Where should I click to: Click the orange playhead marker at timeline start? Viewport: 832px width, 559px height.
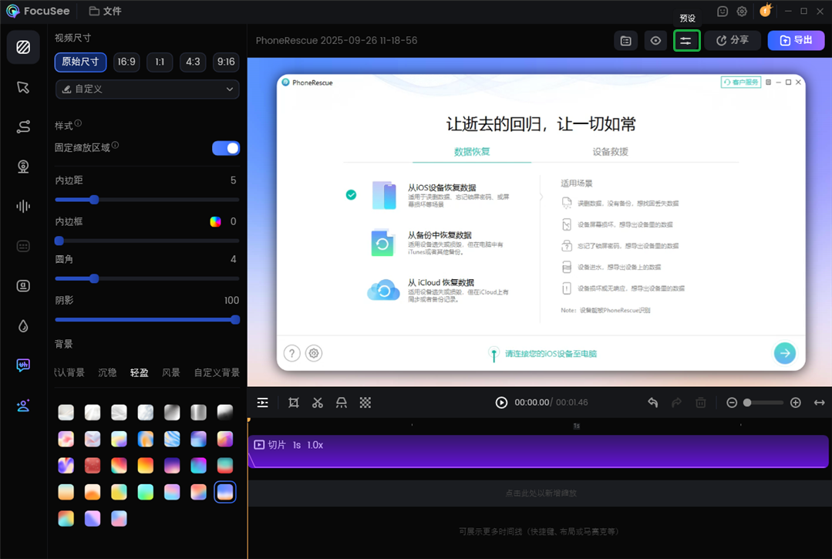click(248, 420)
